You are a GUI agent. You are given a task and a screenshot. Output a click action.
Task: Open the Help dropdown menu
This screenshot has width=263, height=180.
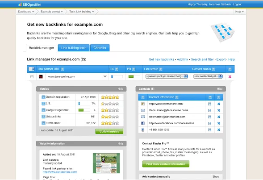pyautogui.click(x=239, y=12)
